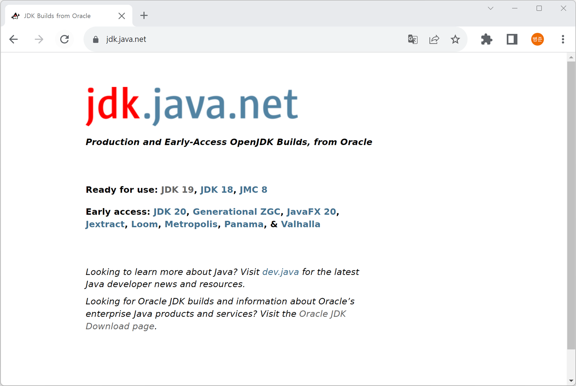Screen dimensions: 576x386
Task: Open the JMC 8 link
Action: [x=253, y=190]
